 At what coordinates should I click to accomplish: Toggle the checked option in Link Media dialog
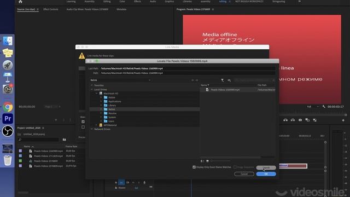coord(83,121)
